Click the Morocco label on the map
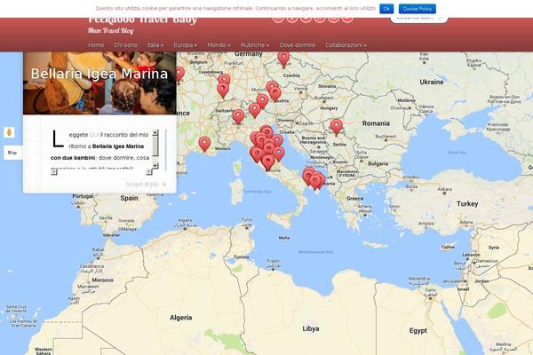533x355 pixels. 103,280
